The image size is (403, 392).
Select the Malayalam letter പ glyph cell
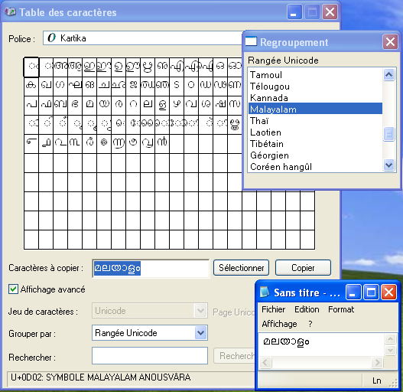31,106
